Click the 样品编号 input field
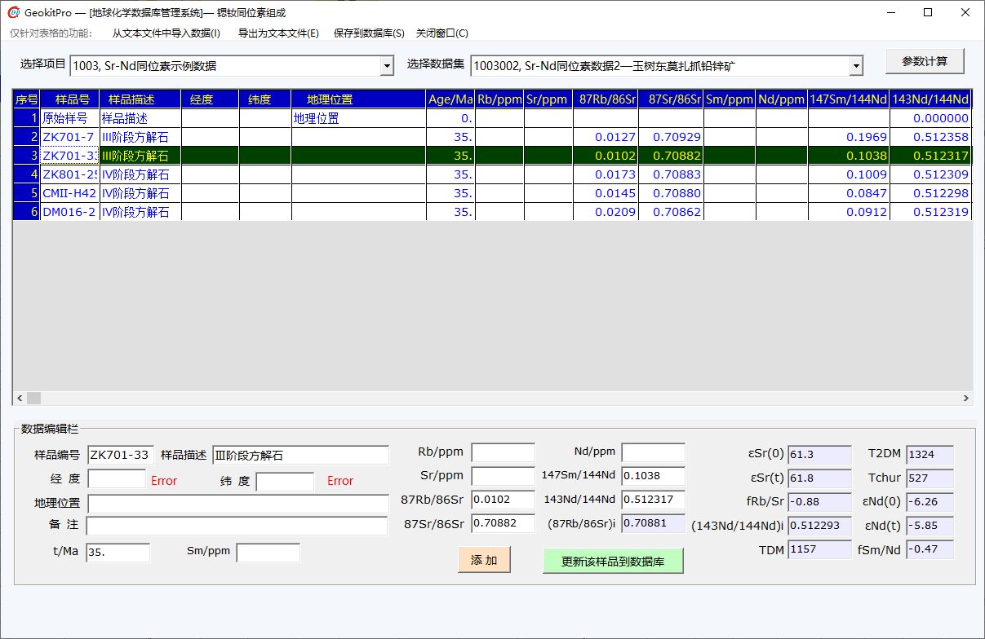Viewport: 985px width, 639px height. (x=120, y=455)
